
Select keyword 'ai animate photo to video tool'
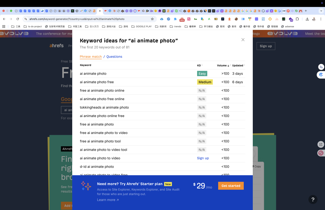(x=104, y=150)
